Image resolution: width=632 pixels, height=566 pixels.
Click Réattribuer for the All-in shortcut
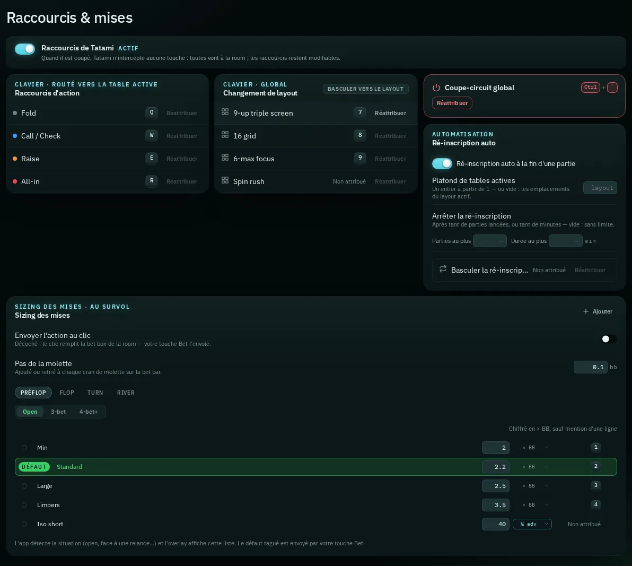pos(182,181)
